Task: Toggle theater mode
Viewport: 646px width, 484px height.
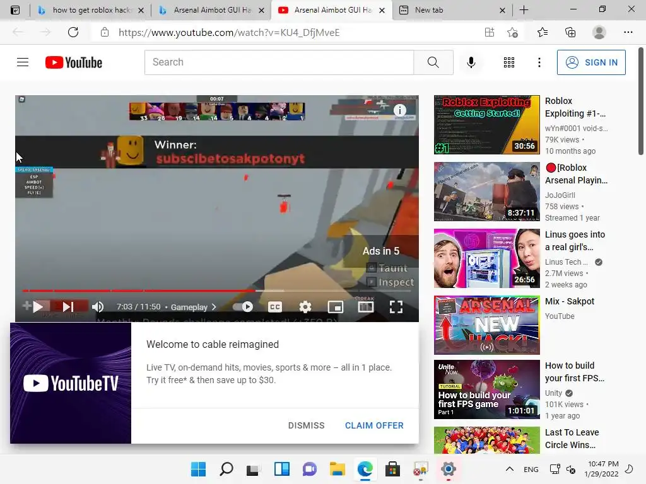Action: coord(365,307)
